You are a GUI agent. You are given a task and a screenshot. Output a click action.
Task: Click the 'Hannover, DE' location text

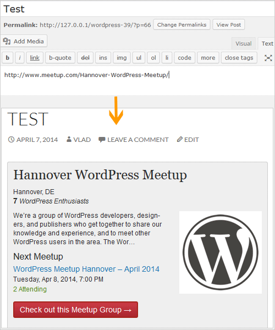(34, 192)
